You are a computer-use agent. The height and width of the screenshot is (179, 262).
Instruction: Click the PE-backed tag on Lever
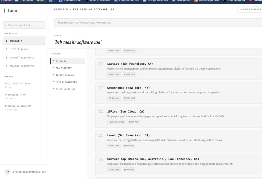pos(114,146)
